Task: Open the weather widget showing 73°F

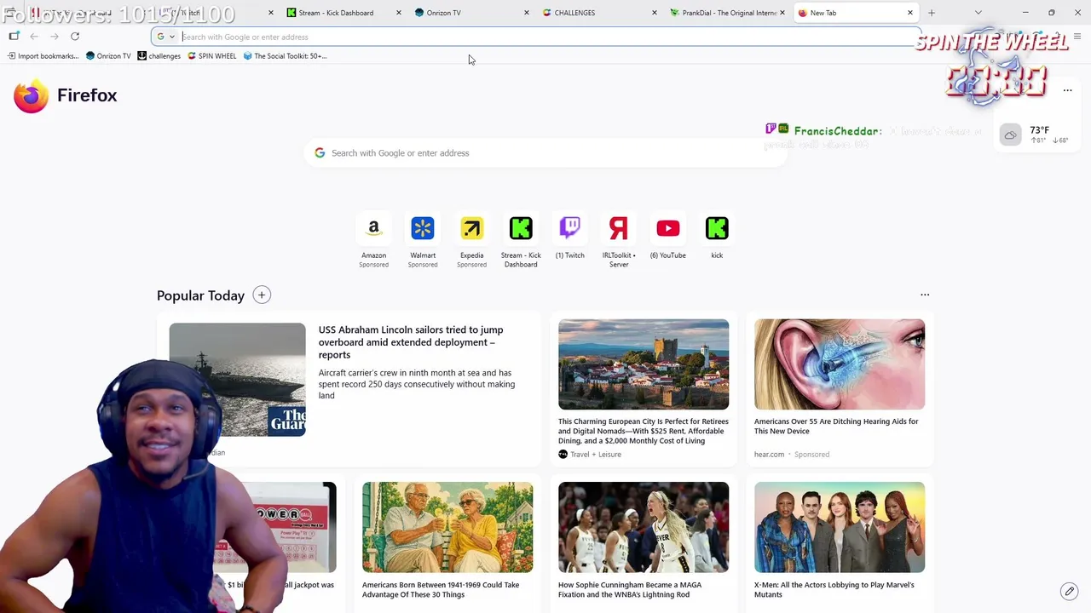Action: point(1036,135)
